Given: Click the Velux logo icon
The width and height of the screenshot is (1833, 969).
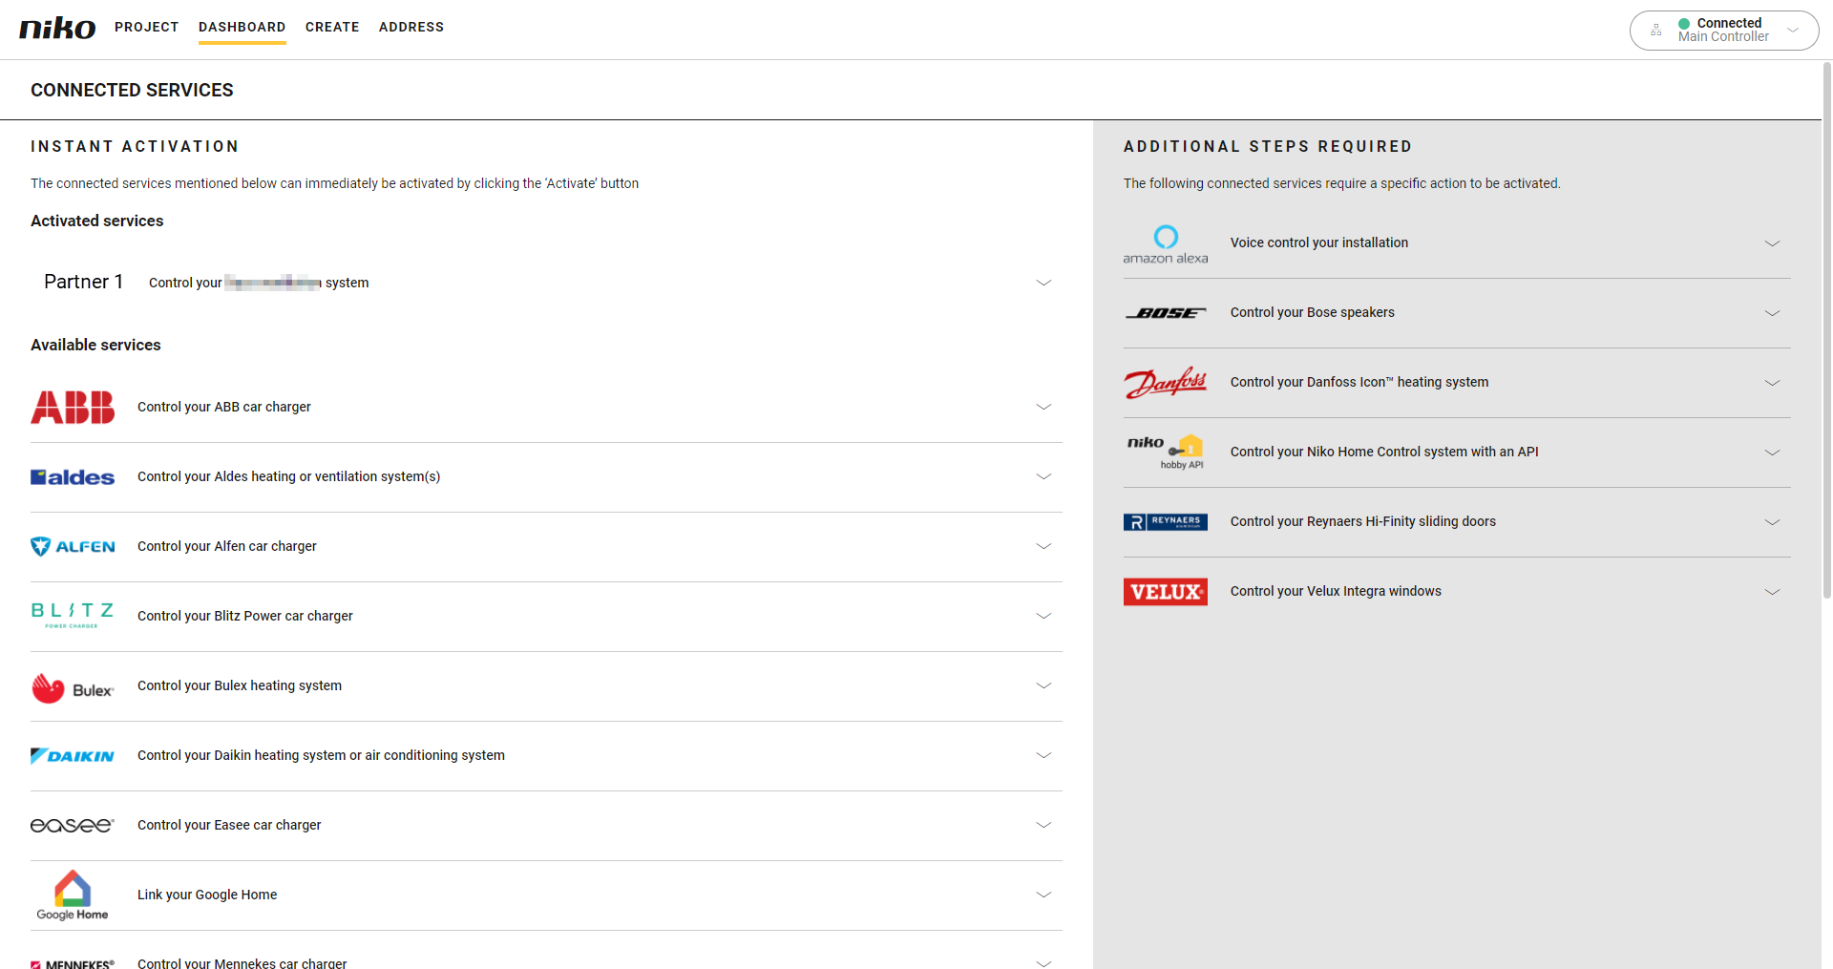Looking at the screenshot, I should click(x=1165, y=592).
